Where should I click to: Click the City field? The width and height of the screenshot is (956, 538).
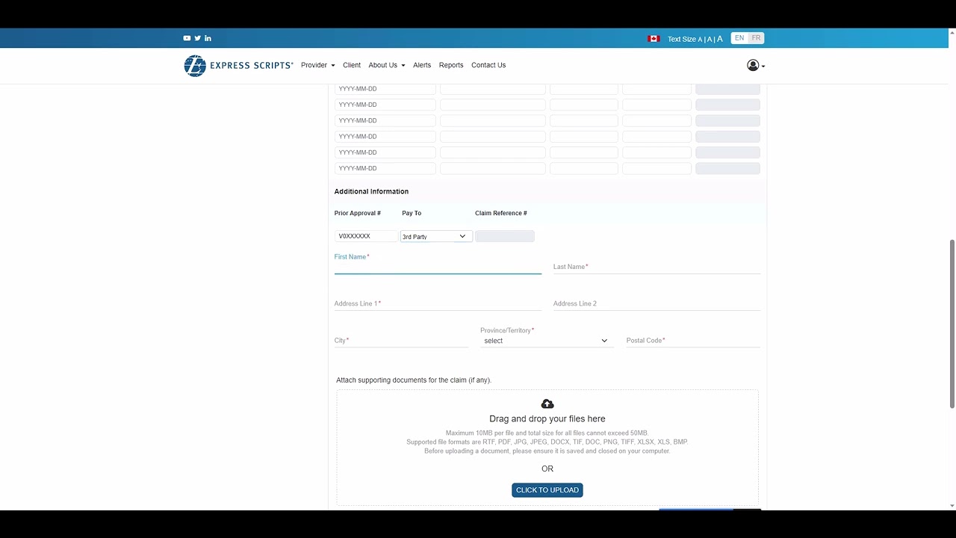(x=401, y=340)
